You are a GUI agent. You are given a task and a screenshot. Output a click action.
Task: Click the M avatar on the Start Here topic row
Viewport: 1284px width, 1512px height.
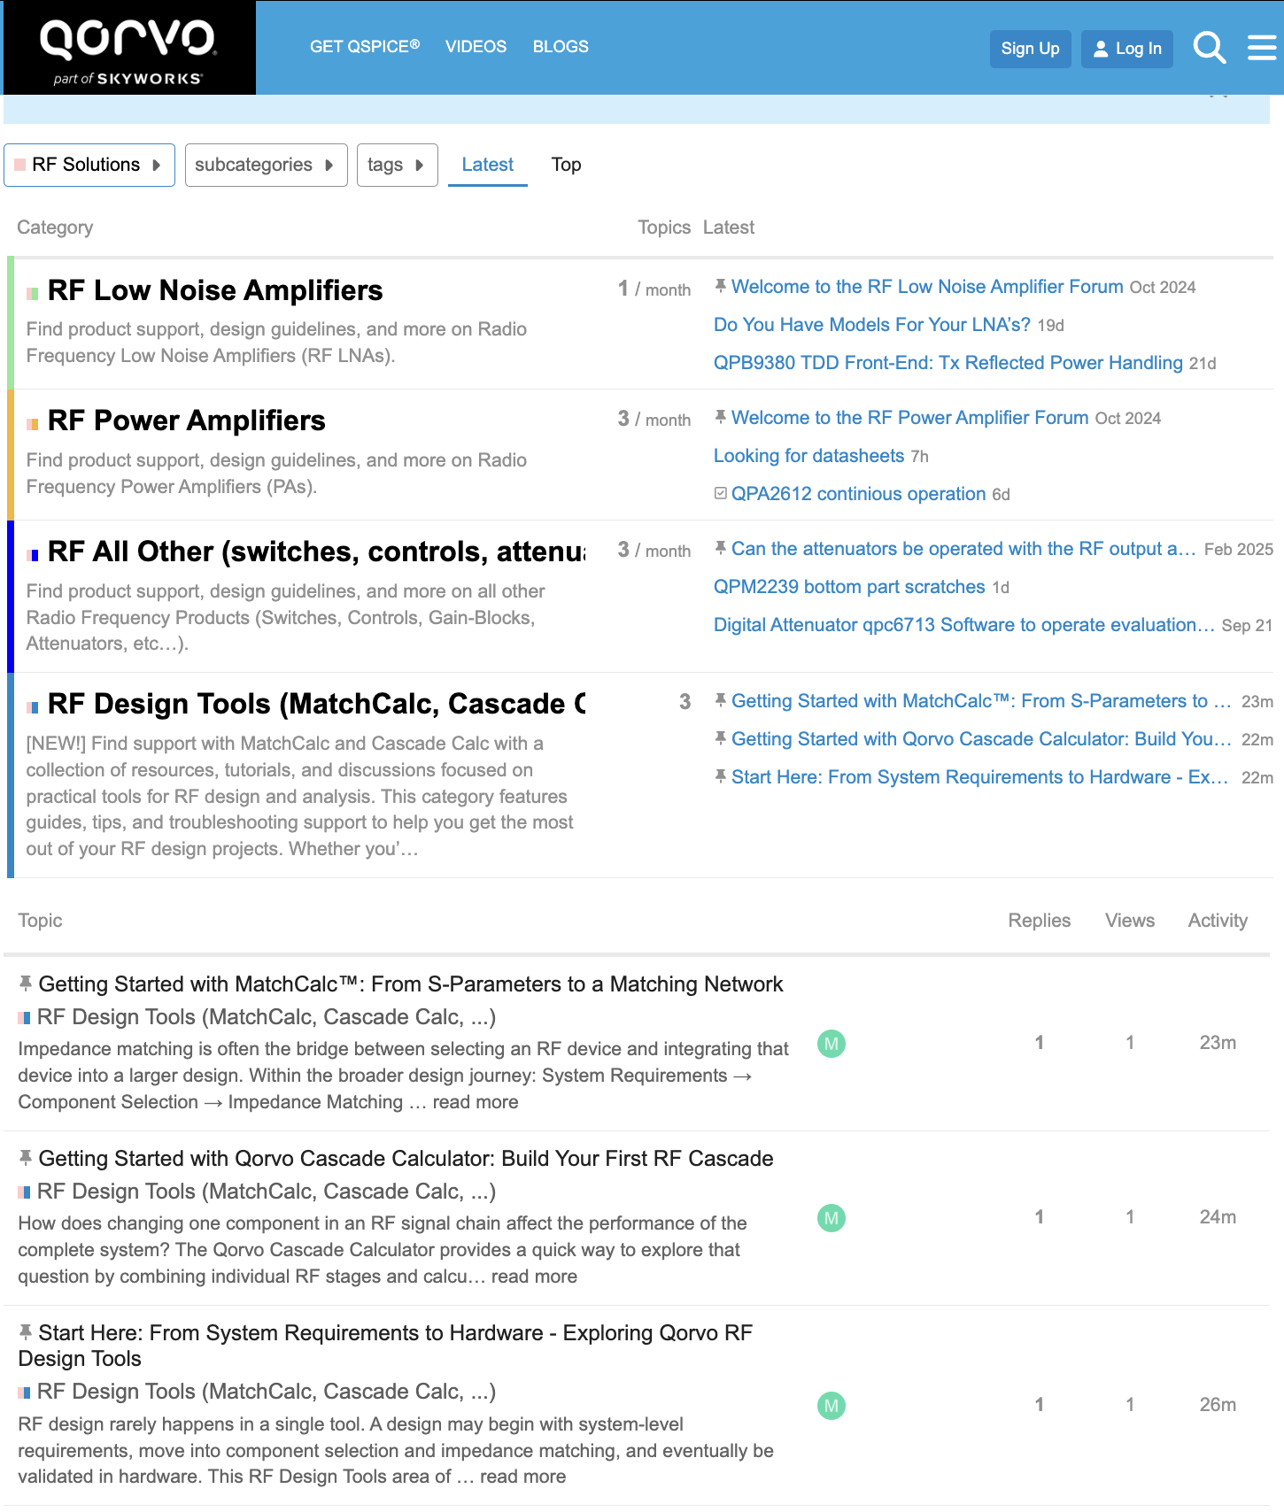coord(832,1406)
